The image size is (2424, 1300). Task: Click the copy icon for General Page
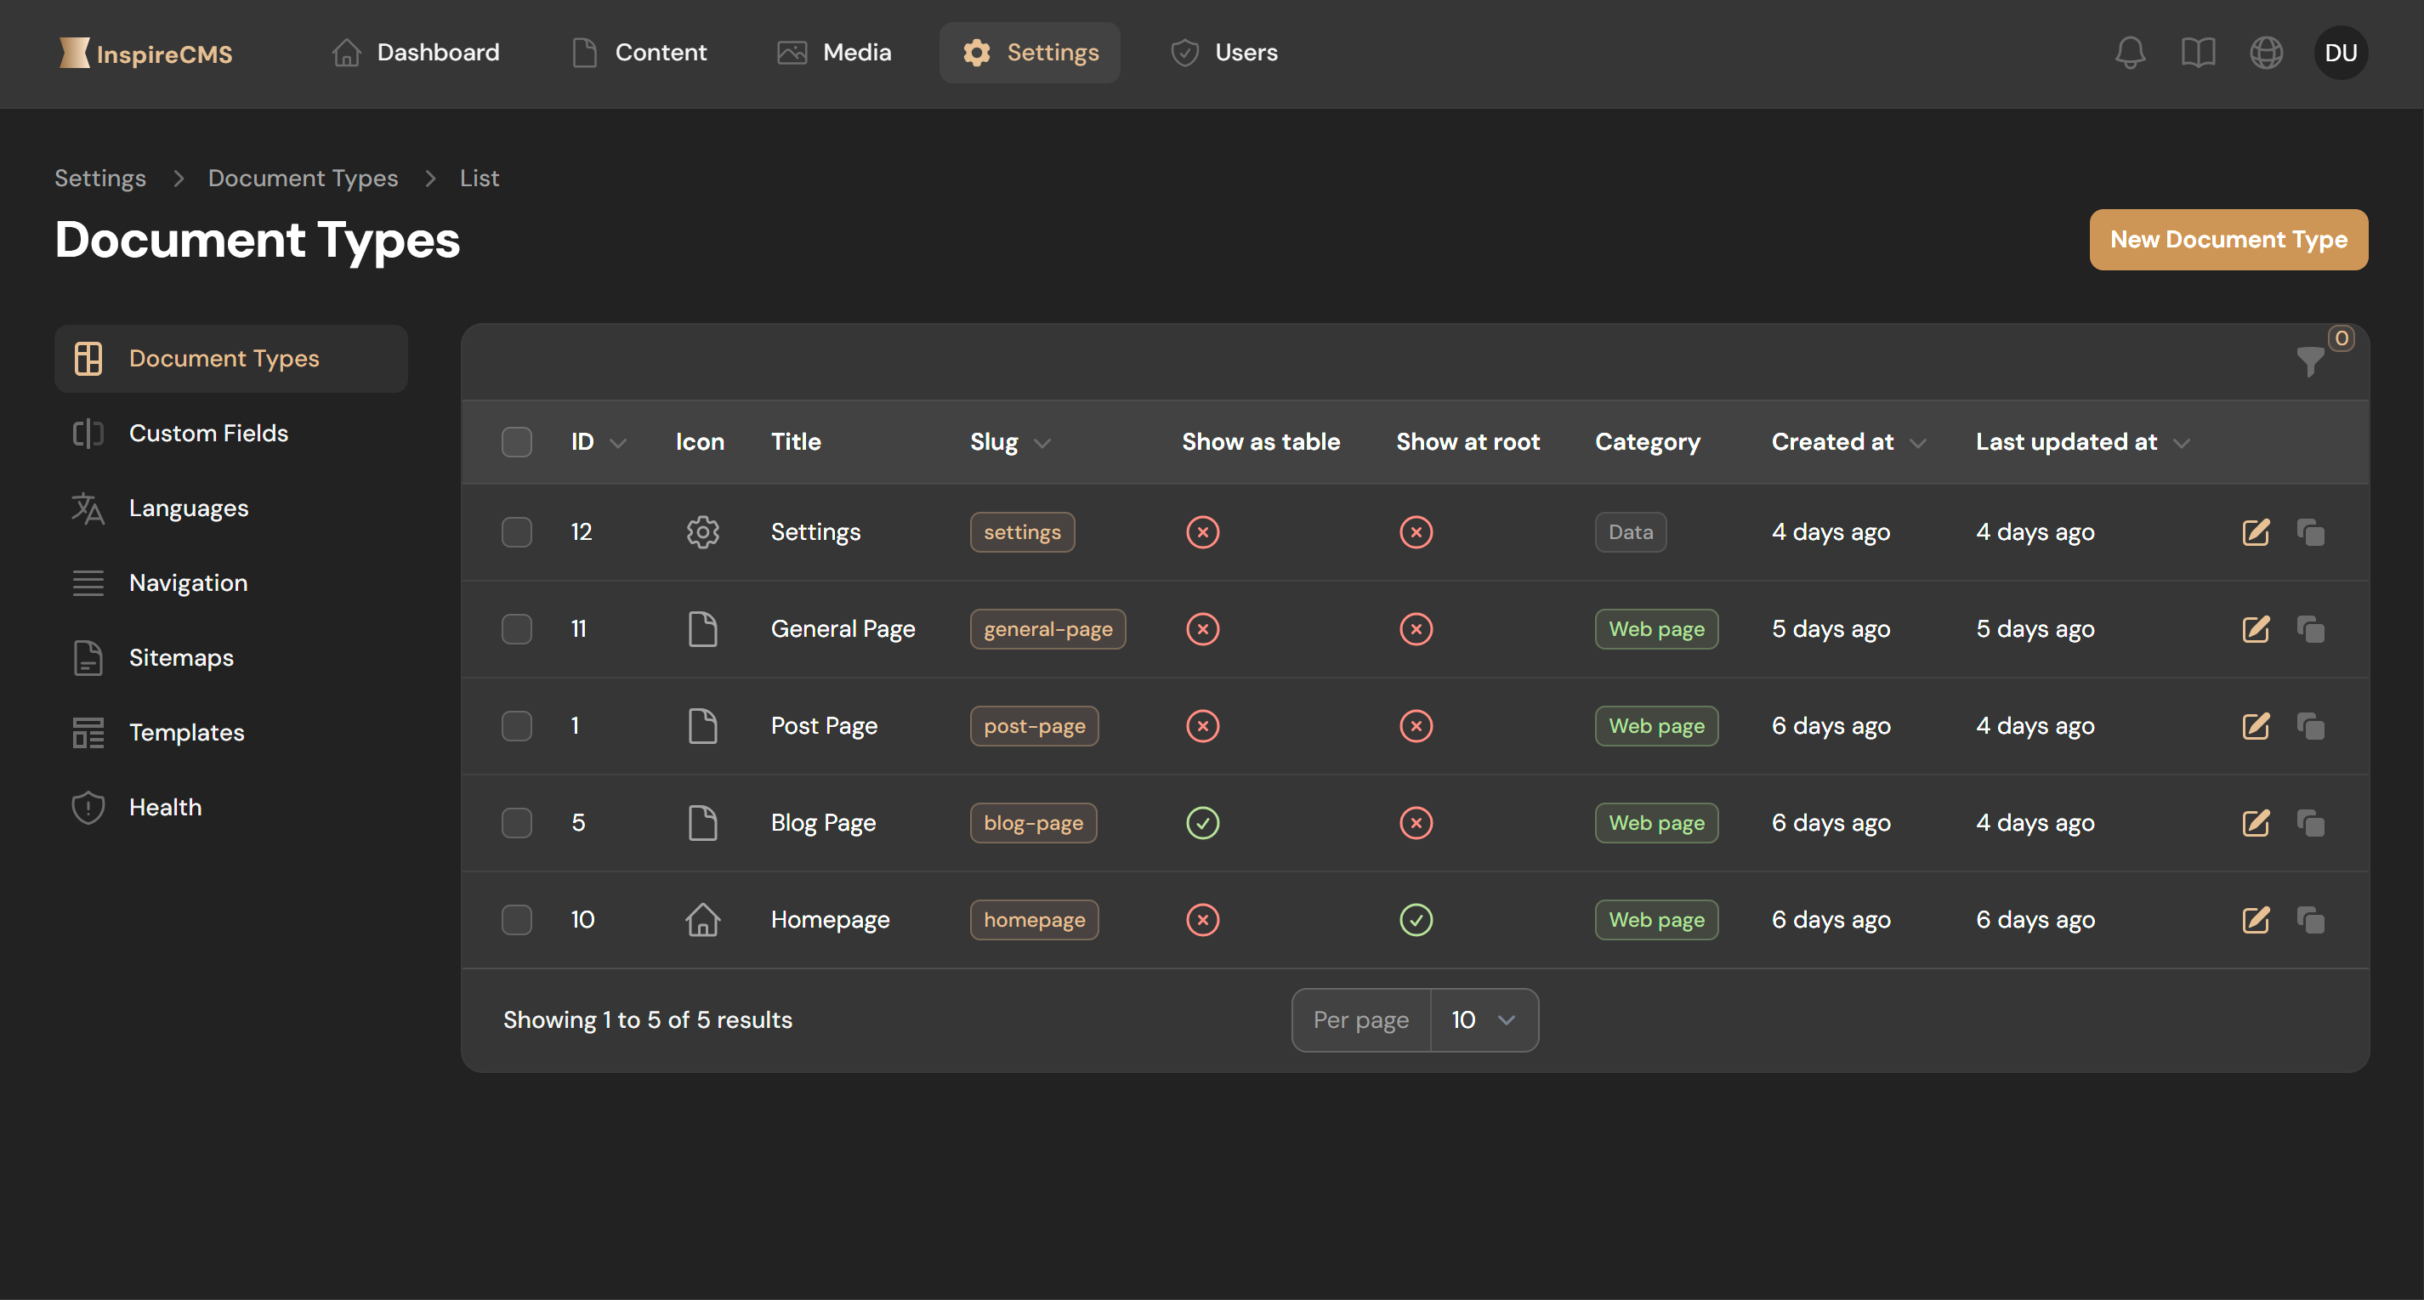(x=2310, y=629)
